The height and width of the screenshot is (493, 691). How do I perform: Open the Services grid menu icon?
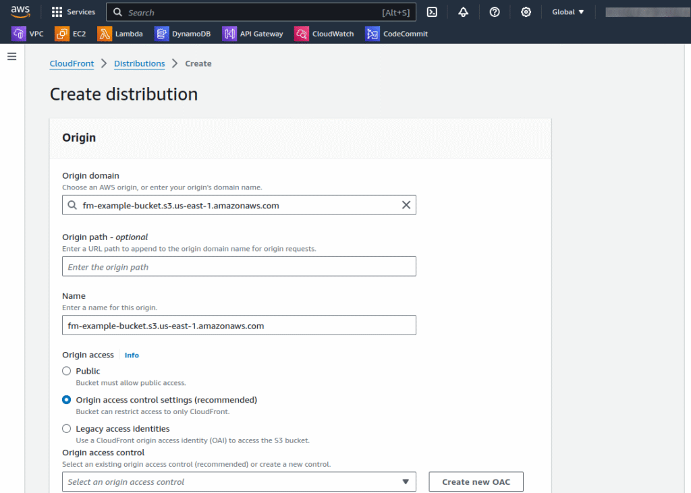coord(57,12)
